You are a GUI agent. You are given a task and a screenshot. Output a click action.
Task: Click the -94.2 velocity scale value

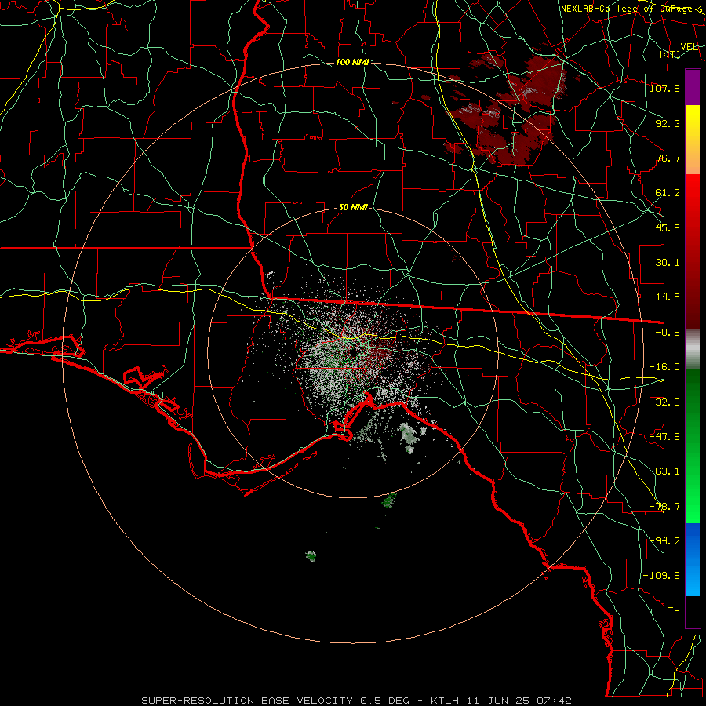pos(664,541)
